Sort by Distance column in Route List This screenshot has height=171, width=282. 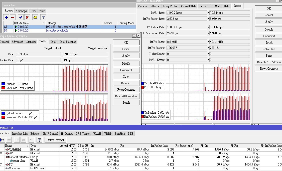coord(109,23)
